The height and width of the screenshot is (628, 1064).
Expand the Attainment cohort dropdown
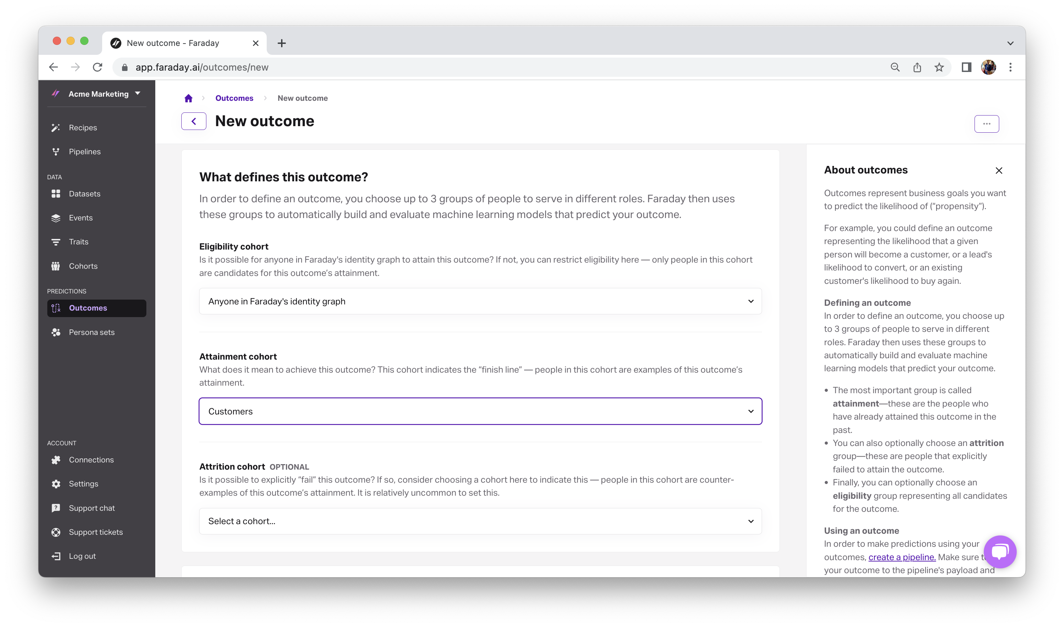point(751,410)
